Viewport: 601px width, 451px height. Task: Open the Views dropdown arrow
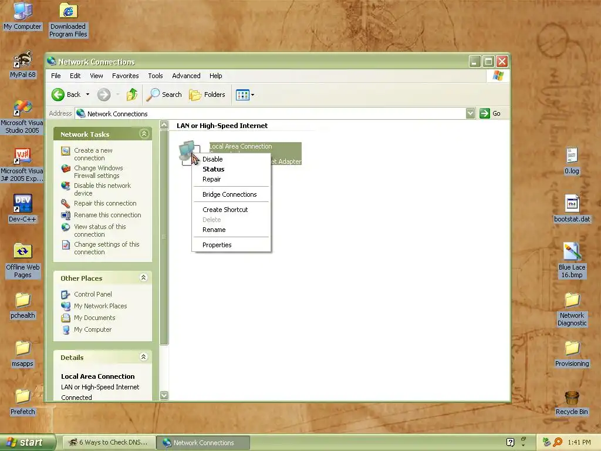[252, 95]
